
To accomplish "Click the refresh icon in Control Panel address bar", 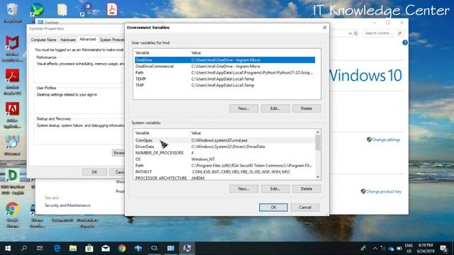I will pos(356,33).
